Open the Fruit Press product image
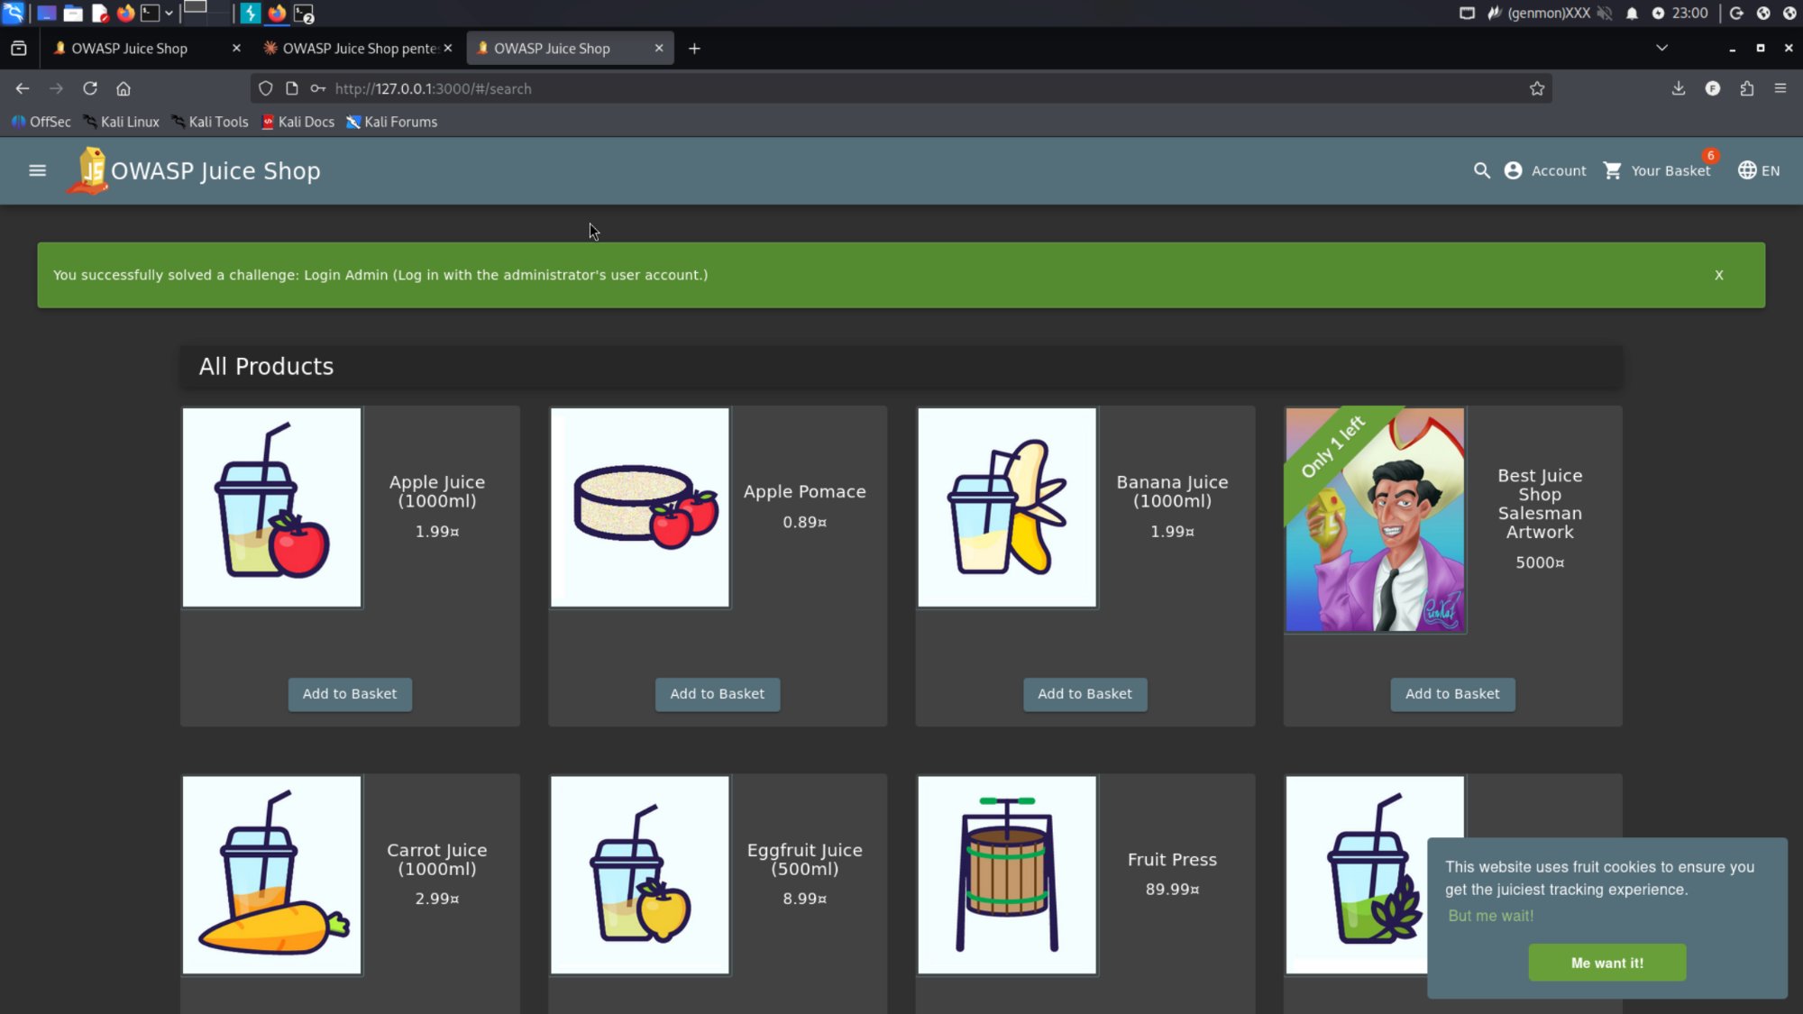This screenshot has height=1014, width=1803. (x=1007, y=875)
